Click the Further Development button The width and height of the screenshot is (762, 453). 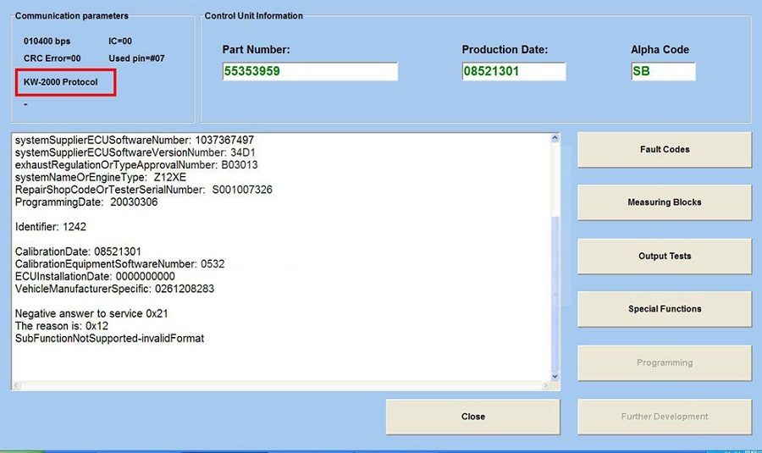click(x=664, y=417)
